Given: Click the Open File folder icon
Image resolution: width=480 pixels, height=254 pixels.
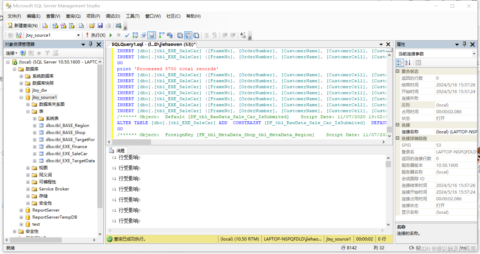Looking at the screenshot, I should 92,26.
